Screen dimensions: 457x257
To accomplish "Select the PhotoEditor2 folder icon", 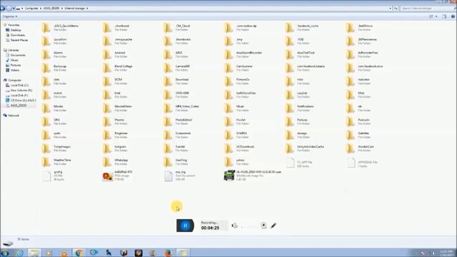I will (168, 121).
